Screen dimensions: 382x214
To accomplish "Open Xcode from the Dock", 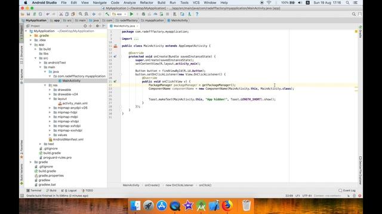I will coord(214,206).
